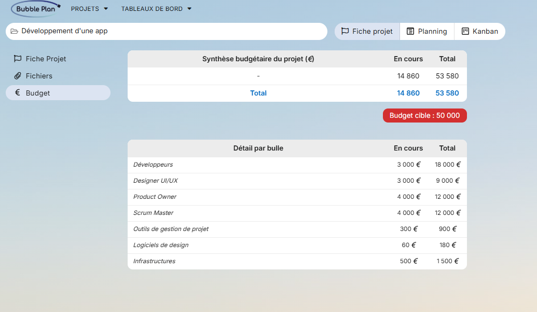Open the PROJETS menu

[x=89, y=9]
